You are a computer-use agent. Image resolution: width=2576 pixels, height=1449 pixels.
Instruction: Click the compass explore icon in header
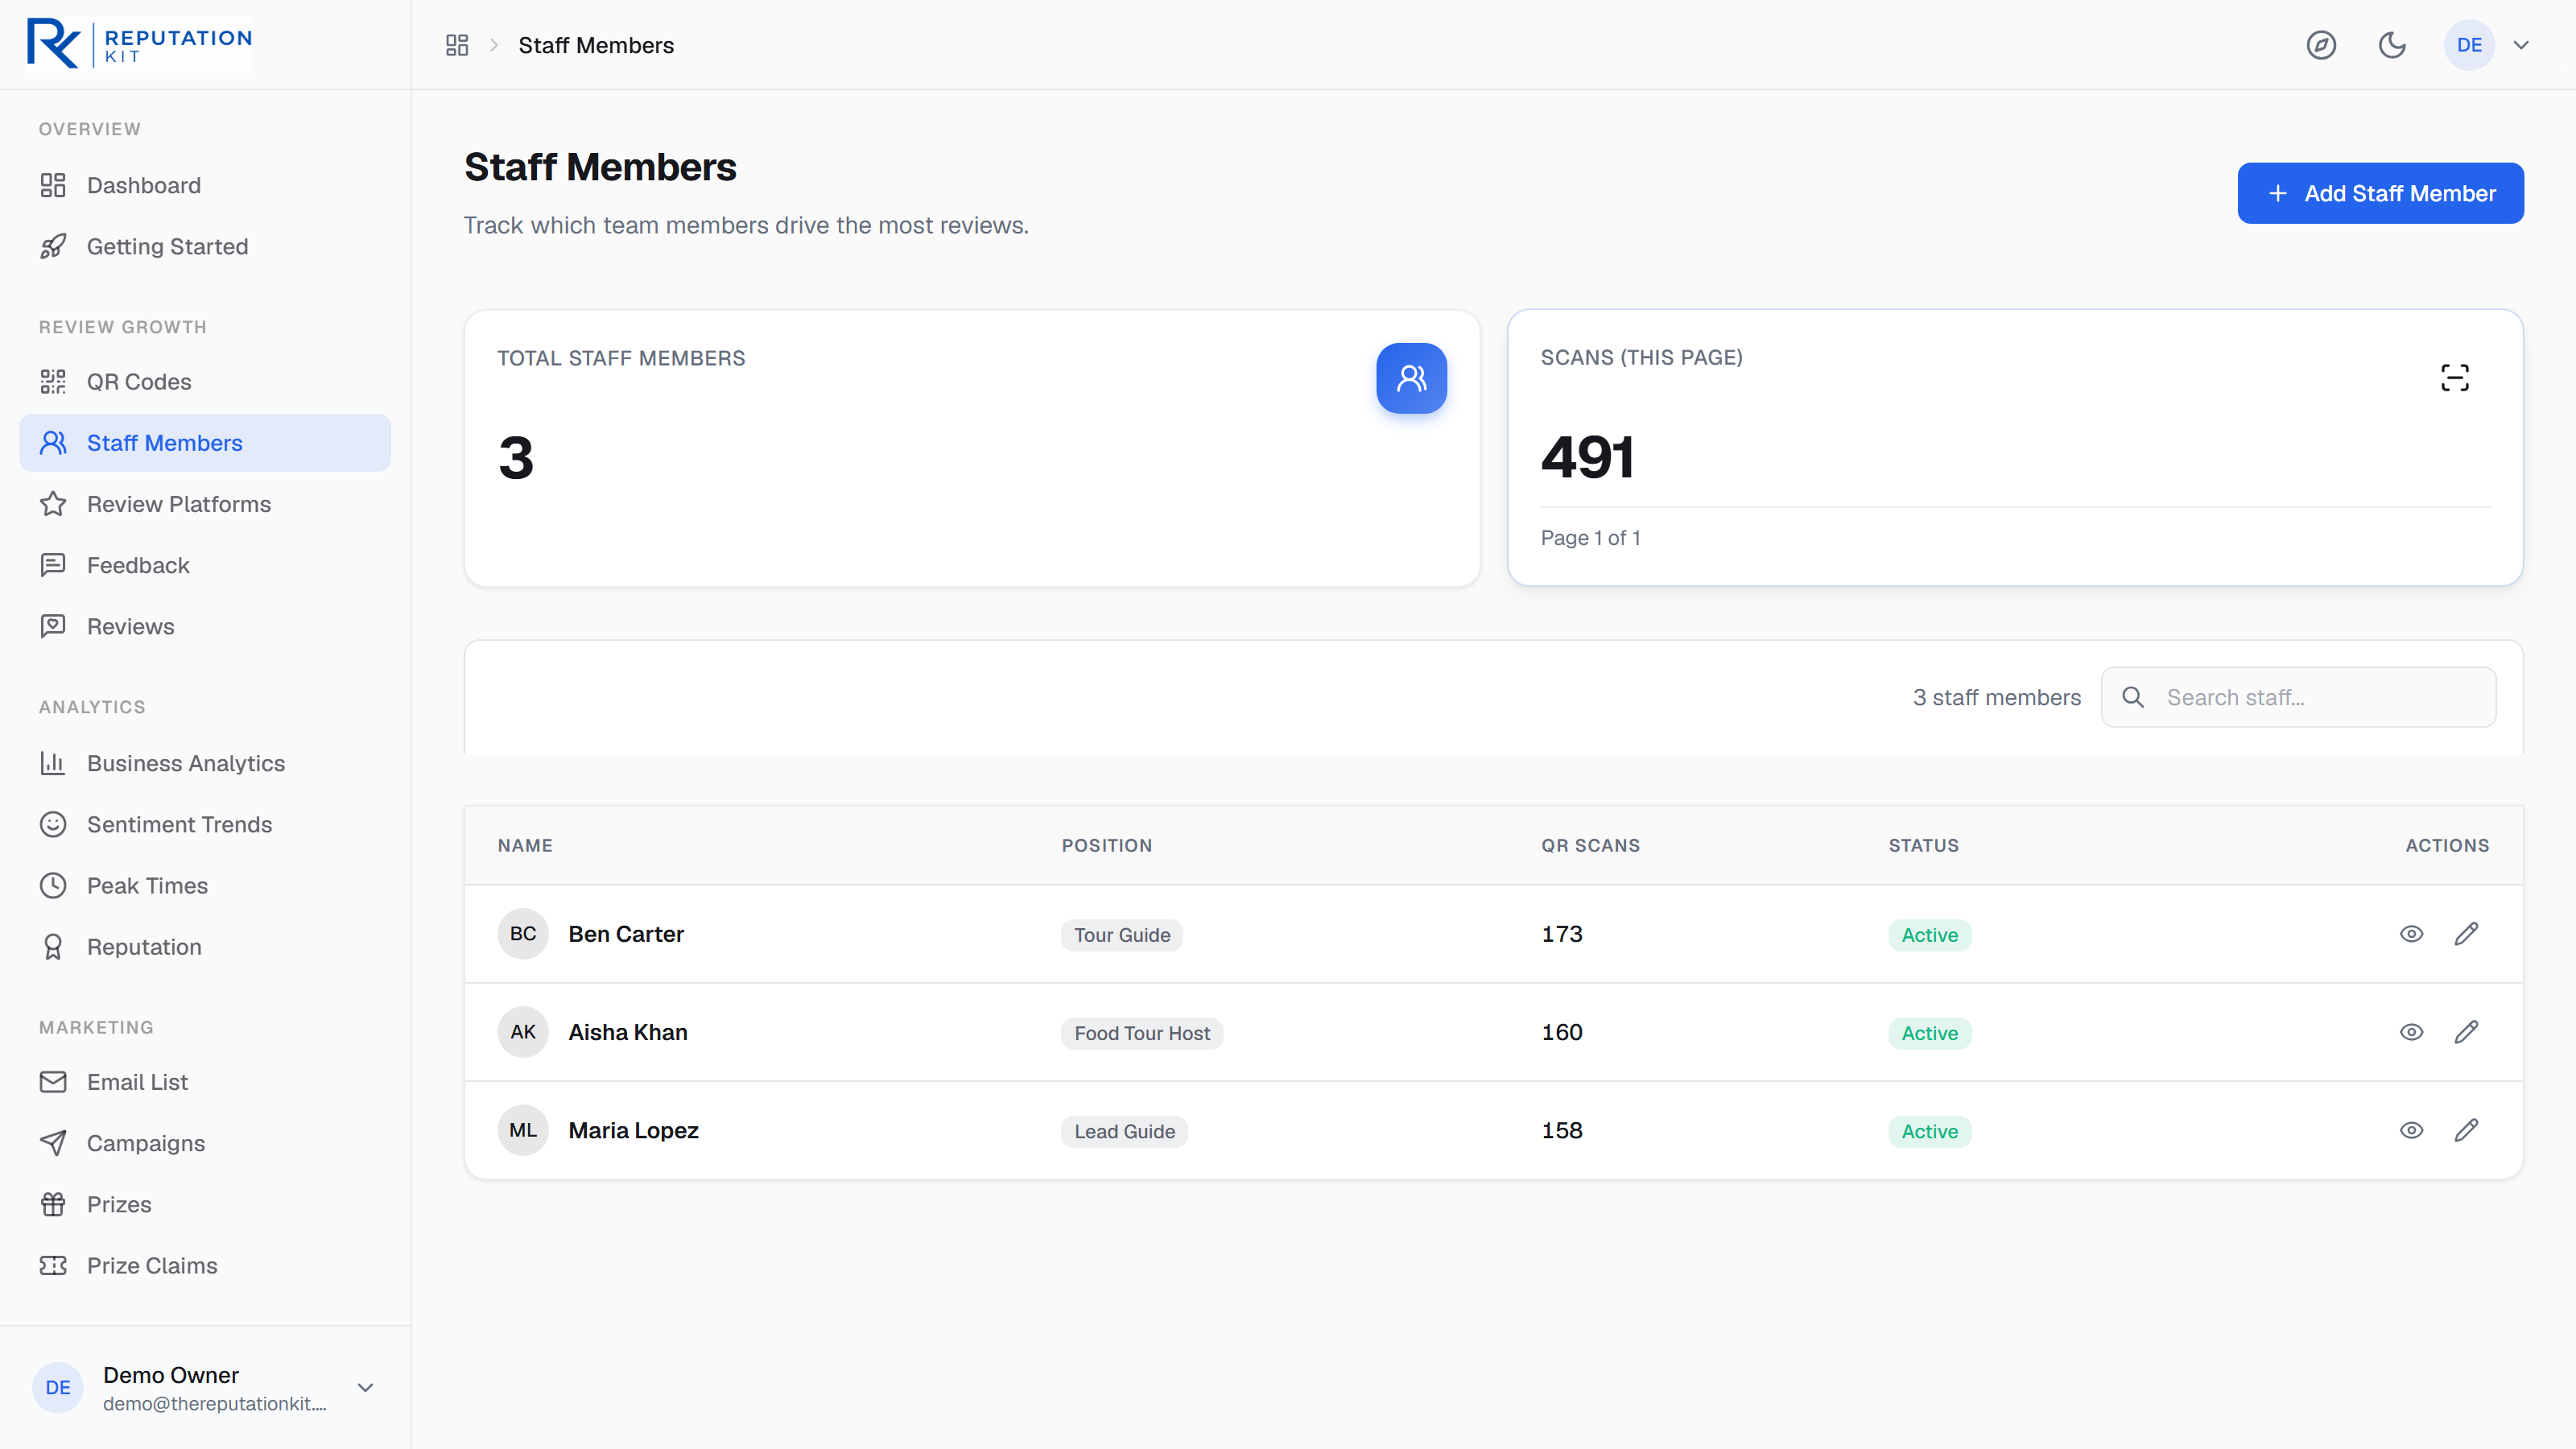click(2321, 45)
